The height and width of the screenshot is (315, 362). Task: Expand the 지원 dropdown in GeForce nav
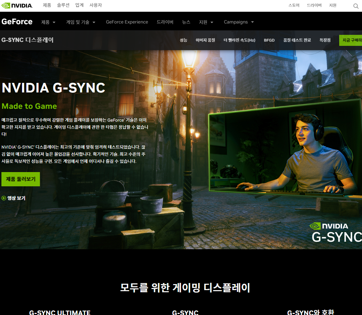206,22
